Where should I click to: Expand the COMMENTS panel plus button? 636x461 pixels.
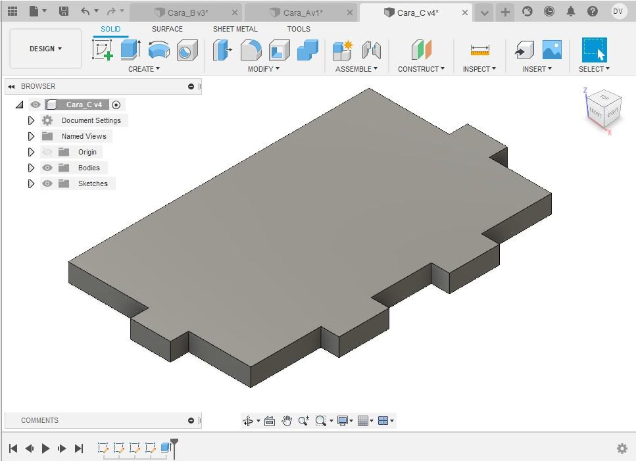click(191, 420)
